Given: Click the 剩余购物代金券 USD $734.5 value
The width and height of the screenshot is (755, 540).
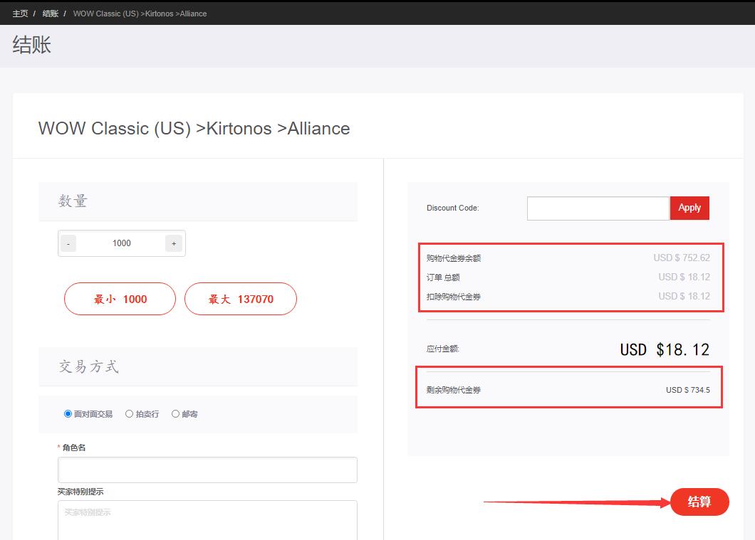Looking at the screenshot, I should click(687, 390).
